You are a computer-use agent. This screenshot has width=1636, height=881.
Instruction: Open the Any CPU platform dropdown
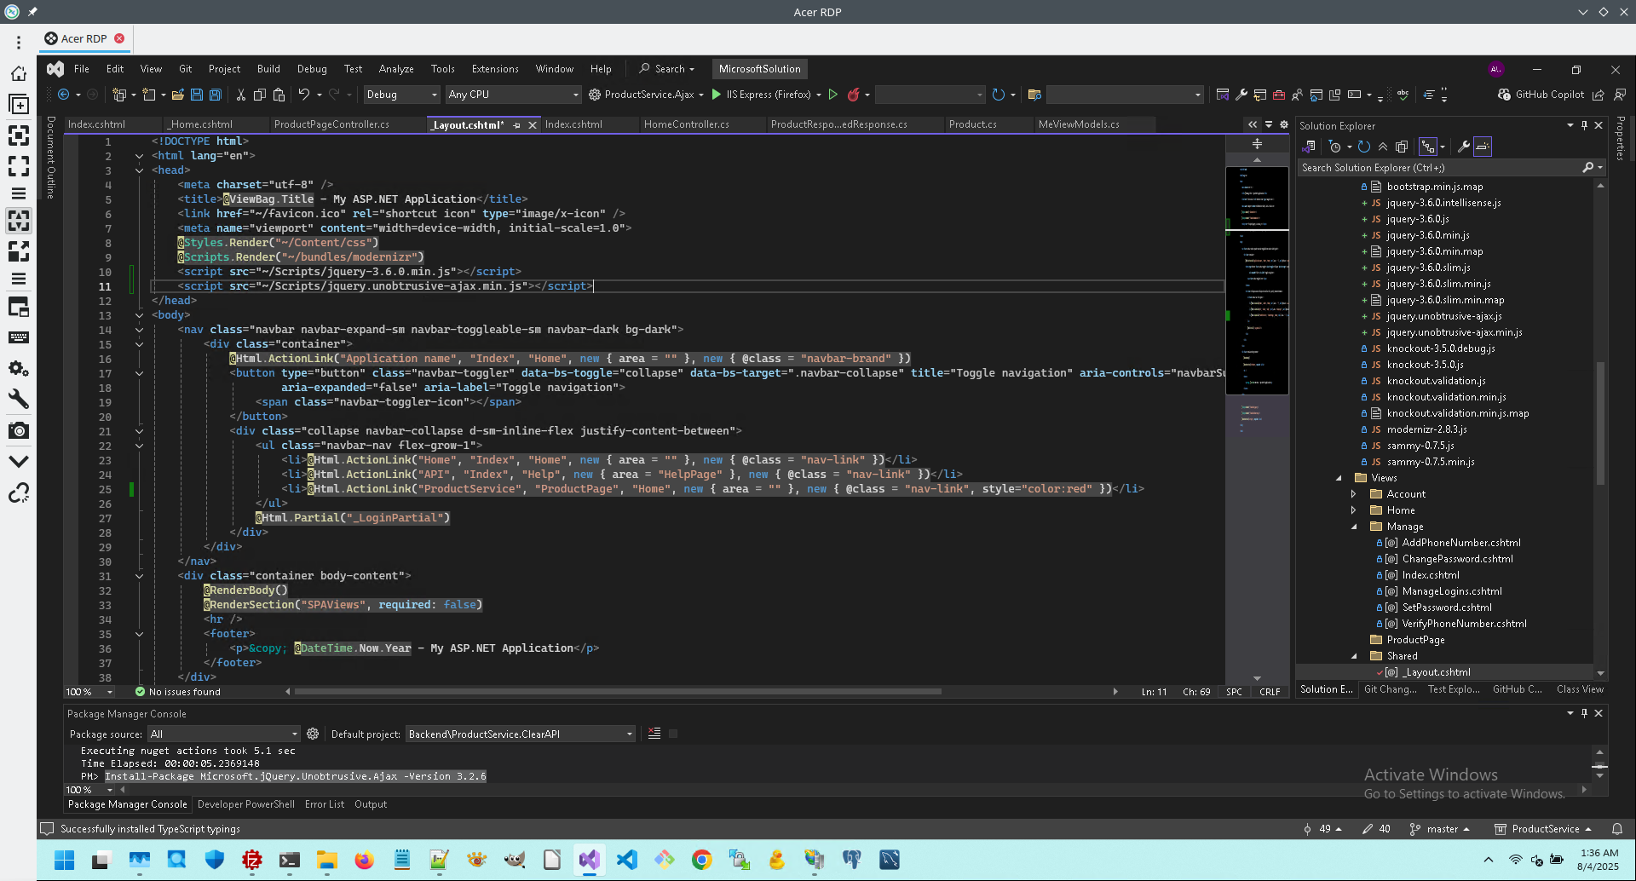click(513, 95)
